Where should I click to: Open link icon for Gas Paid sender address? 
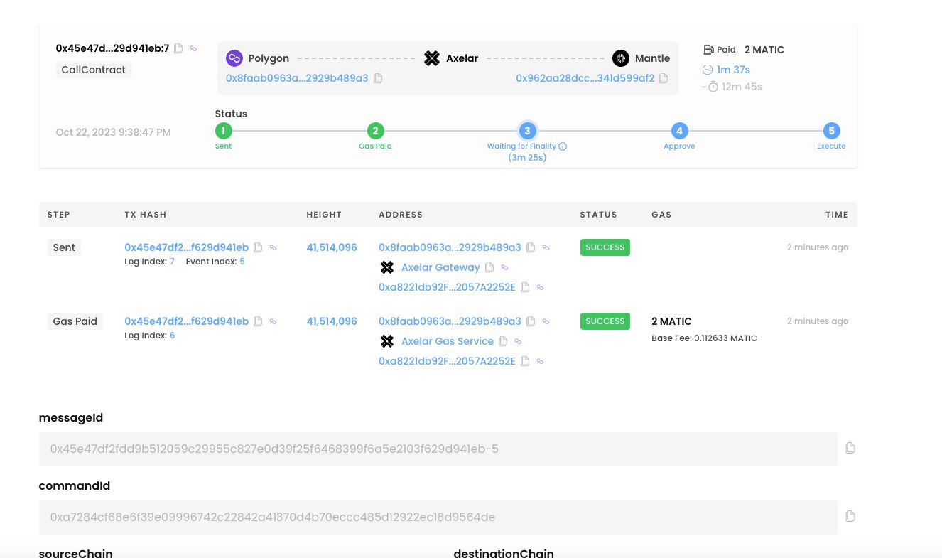point(546,321)
